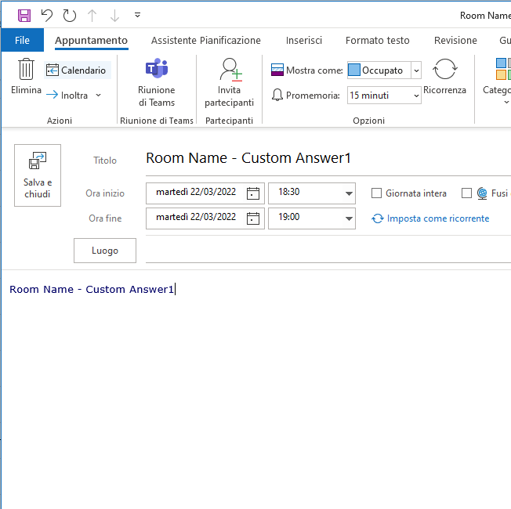Screen dimensions: 511x509
Task: Open Customize Quick Access Toolbar menu
Action: coord(137,15)
